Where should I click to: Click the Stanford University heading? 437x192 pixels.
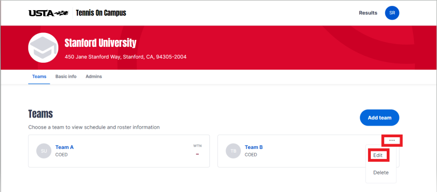point(100,43)
